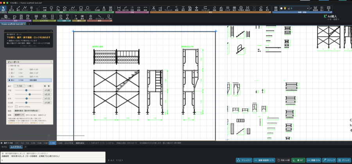Select the 円弧 arc tool

(58, 8)
